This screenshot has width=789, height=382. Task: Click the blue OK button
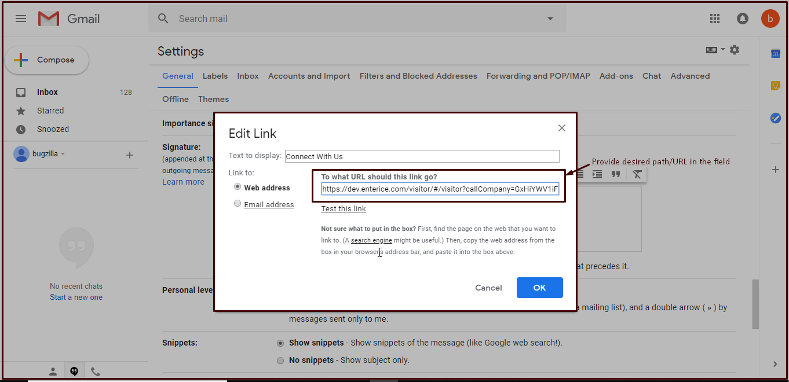[539, 288]
